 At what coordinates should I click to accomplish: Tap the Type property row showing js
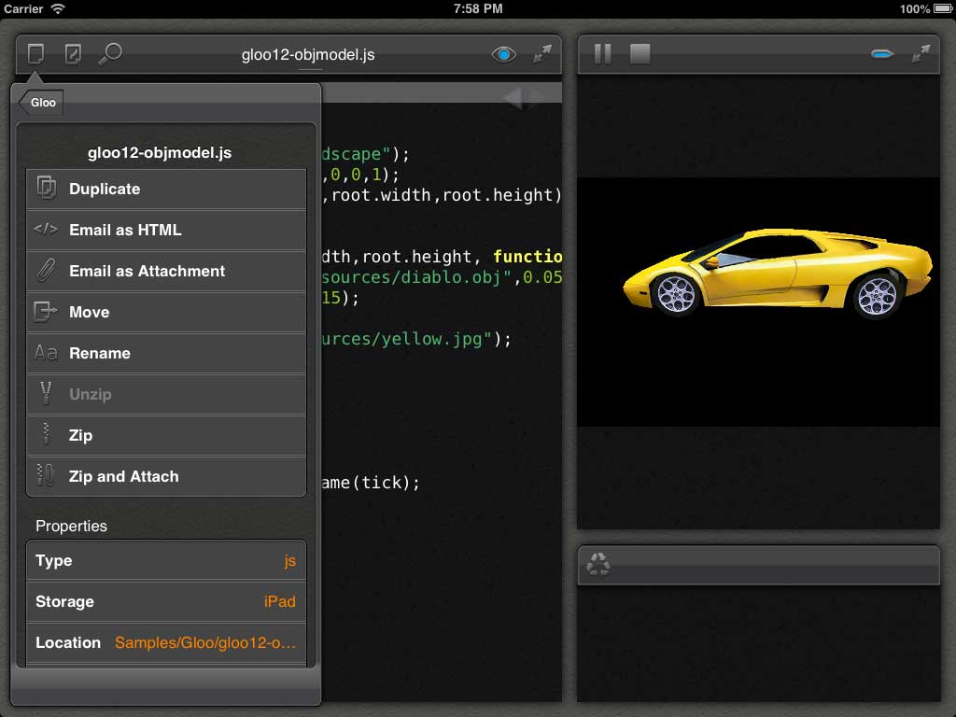(x=166, y=560)
